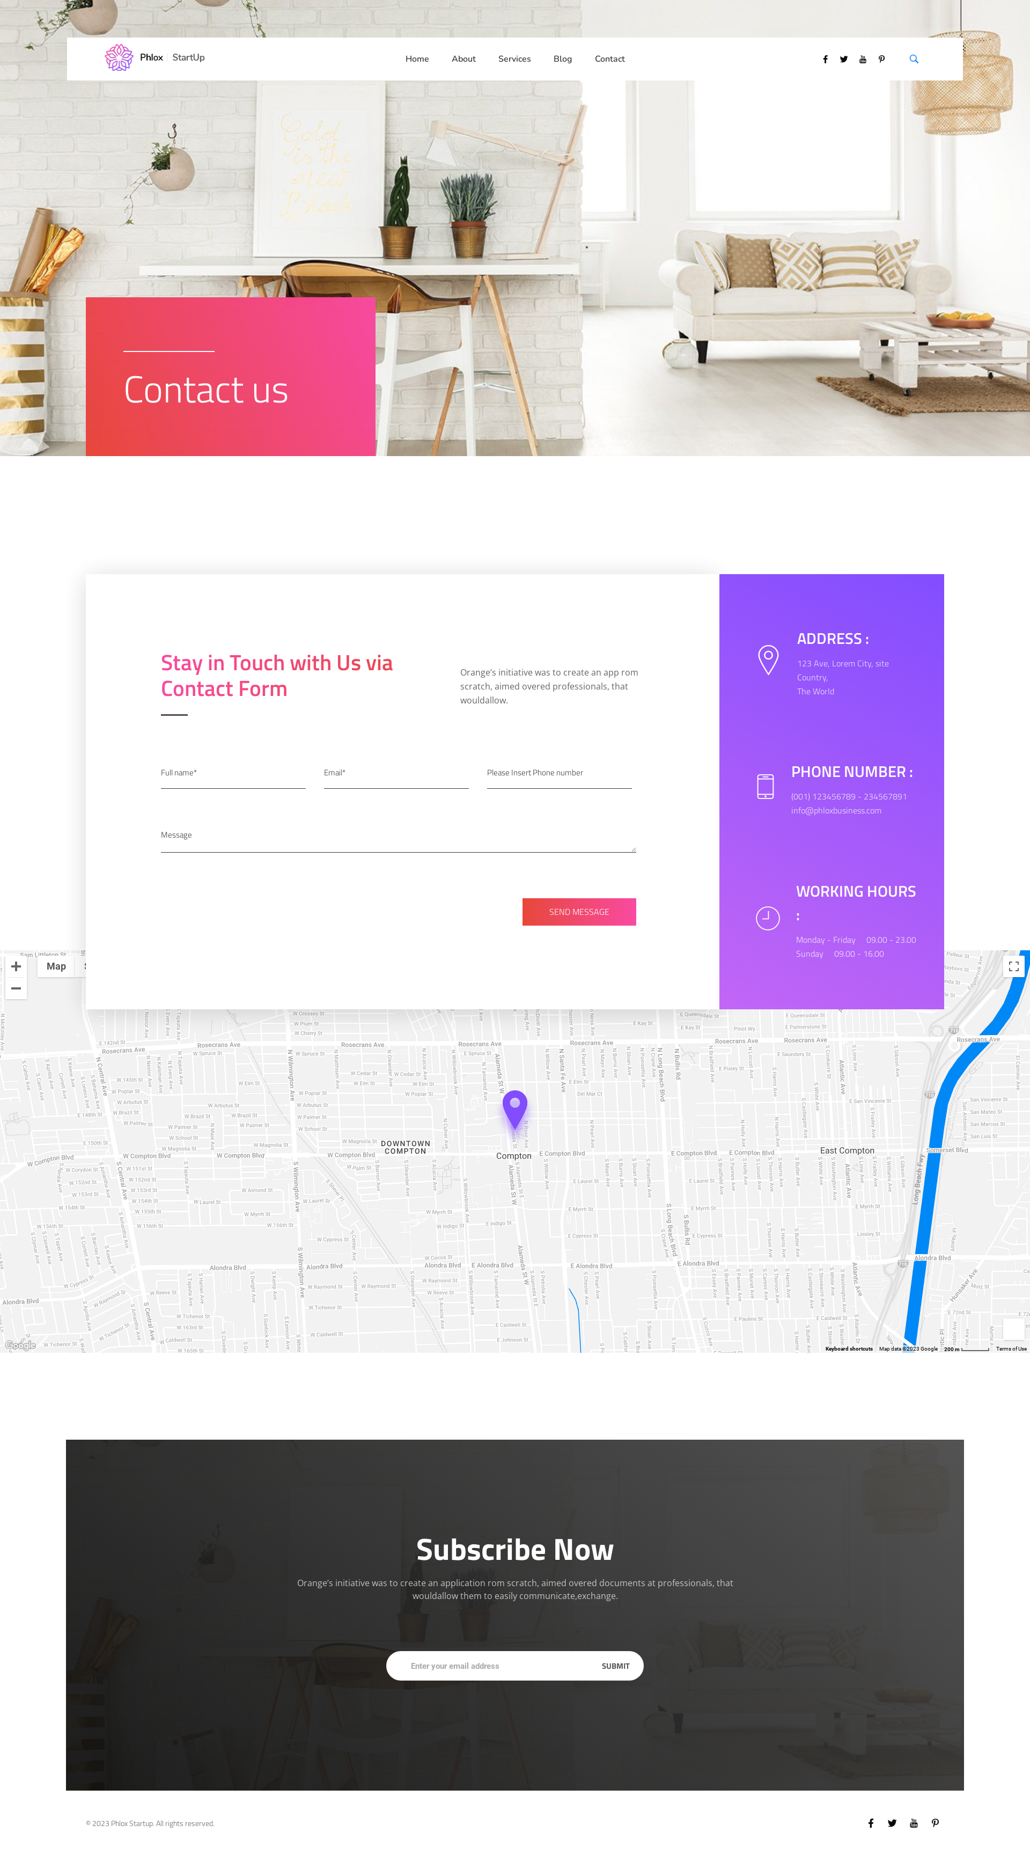Click the Submit subscribe button
This screenshot has width=1030, height=1855.
615,1666
